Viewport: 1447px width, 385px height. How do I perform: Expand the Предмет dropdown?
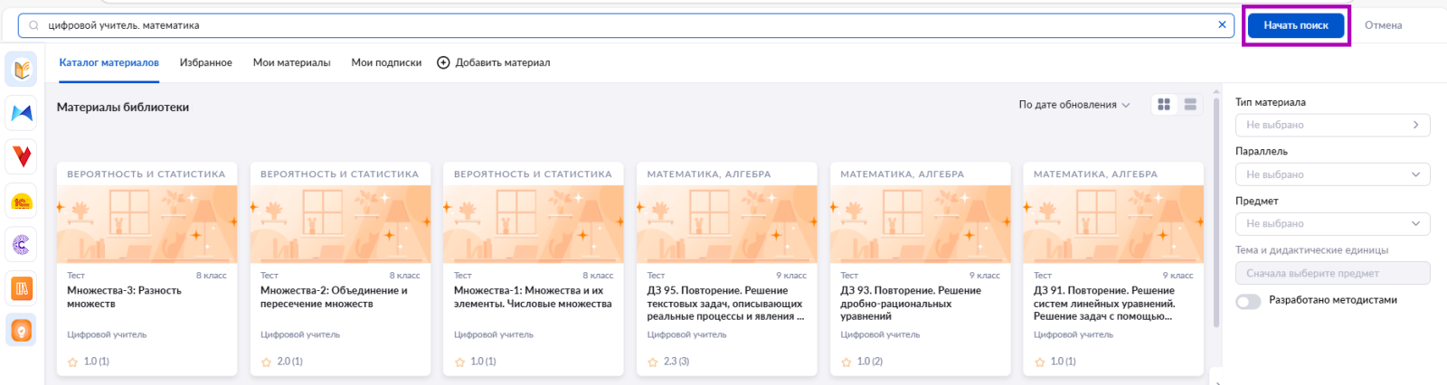click(x=1332, y=223)
